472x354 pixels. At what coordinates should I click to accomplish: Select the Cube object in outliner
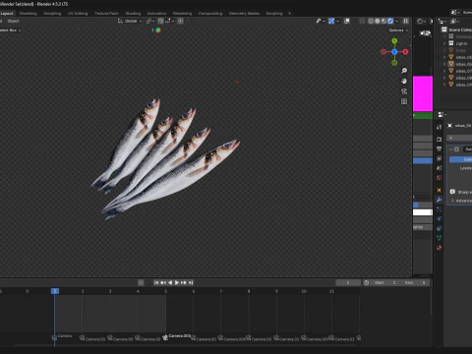[460, 50]
